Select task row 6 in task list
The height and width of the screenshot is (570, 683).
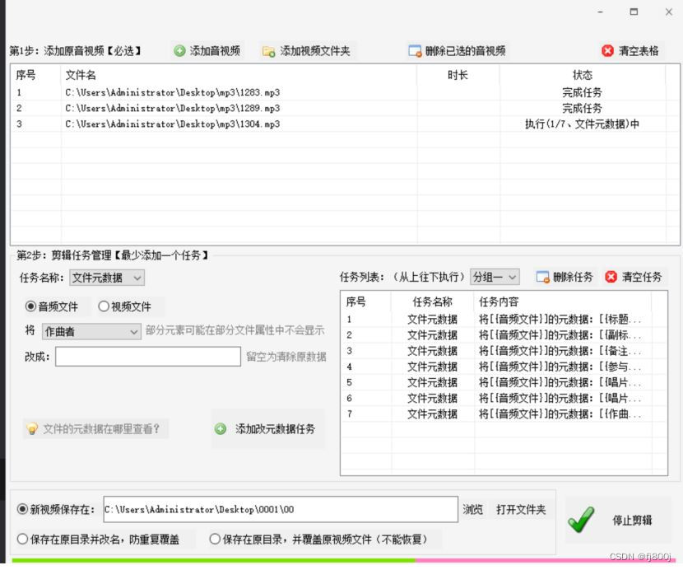pos(504,398)
